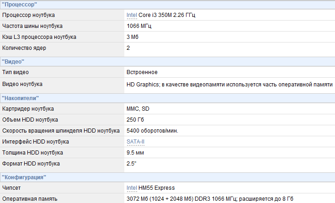The width and height of the screenshot is (335, 203).
Task: Click the 2.5" HDD format value
Action: pyautogui.click(x=131, y=164)
